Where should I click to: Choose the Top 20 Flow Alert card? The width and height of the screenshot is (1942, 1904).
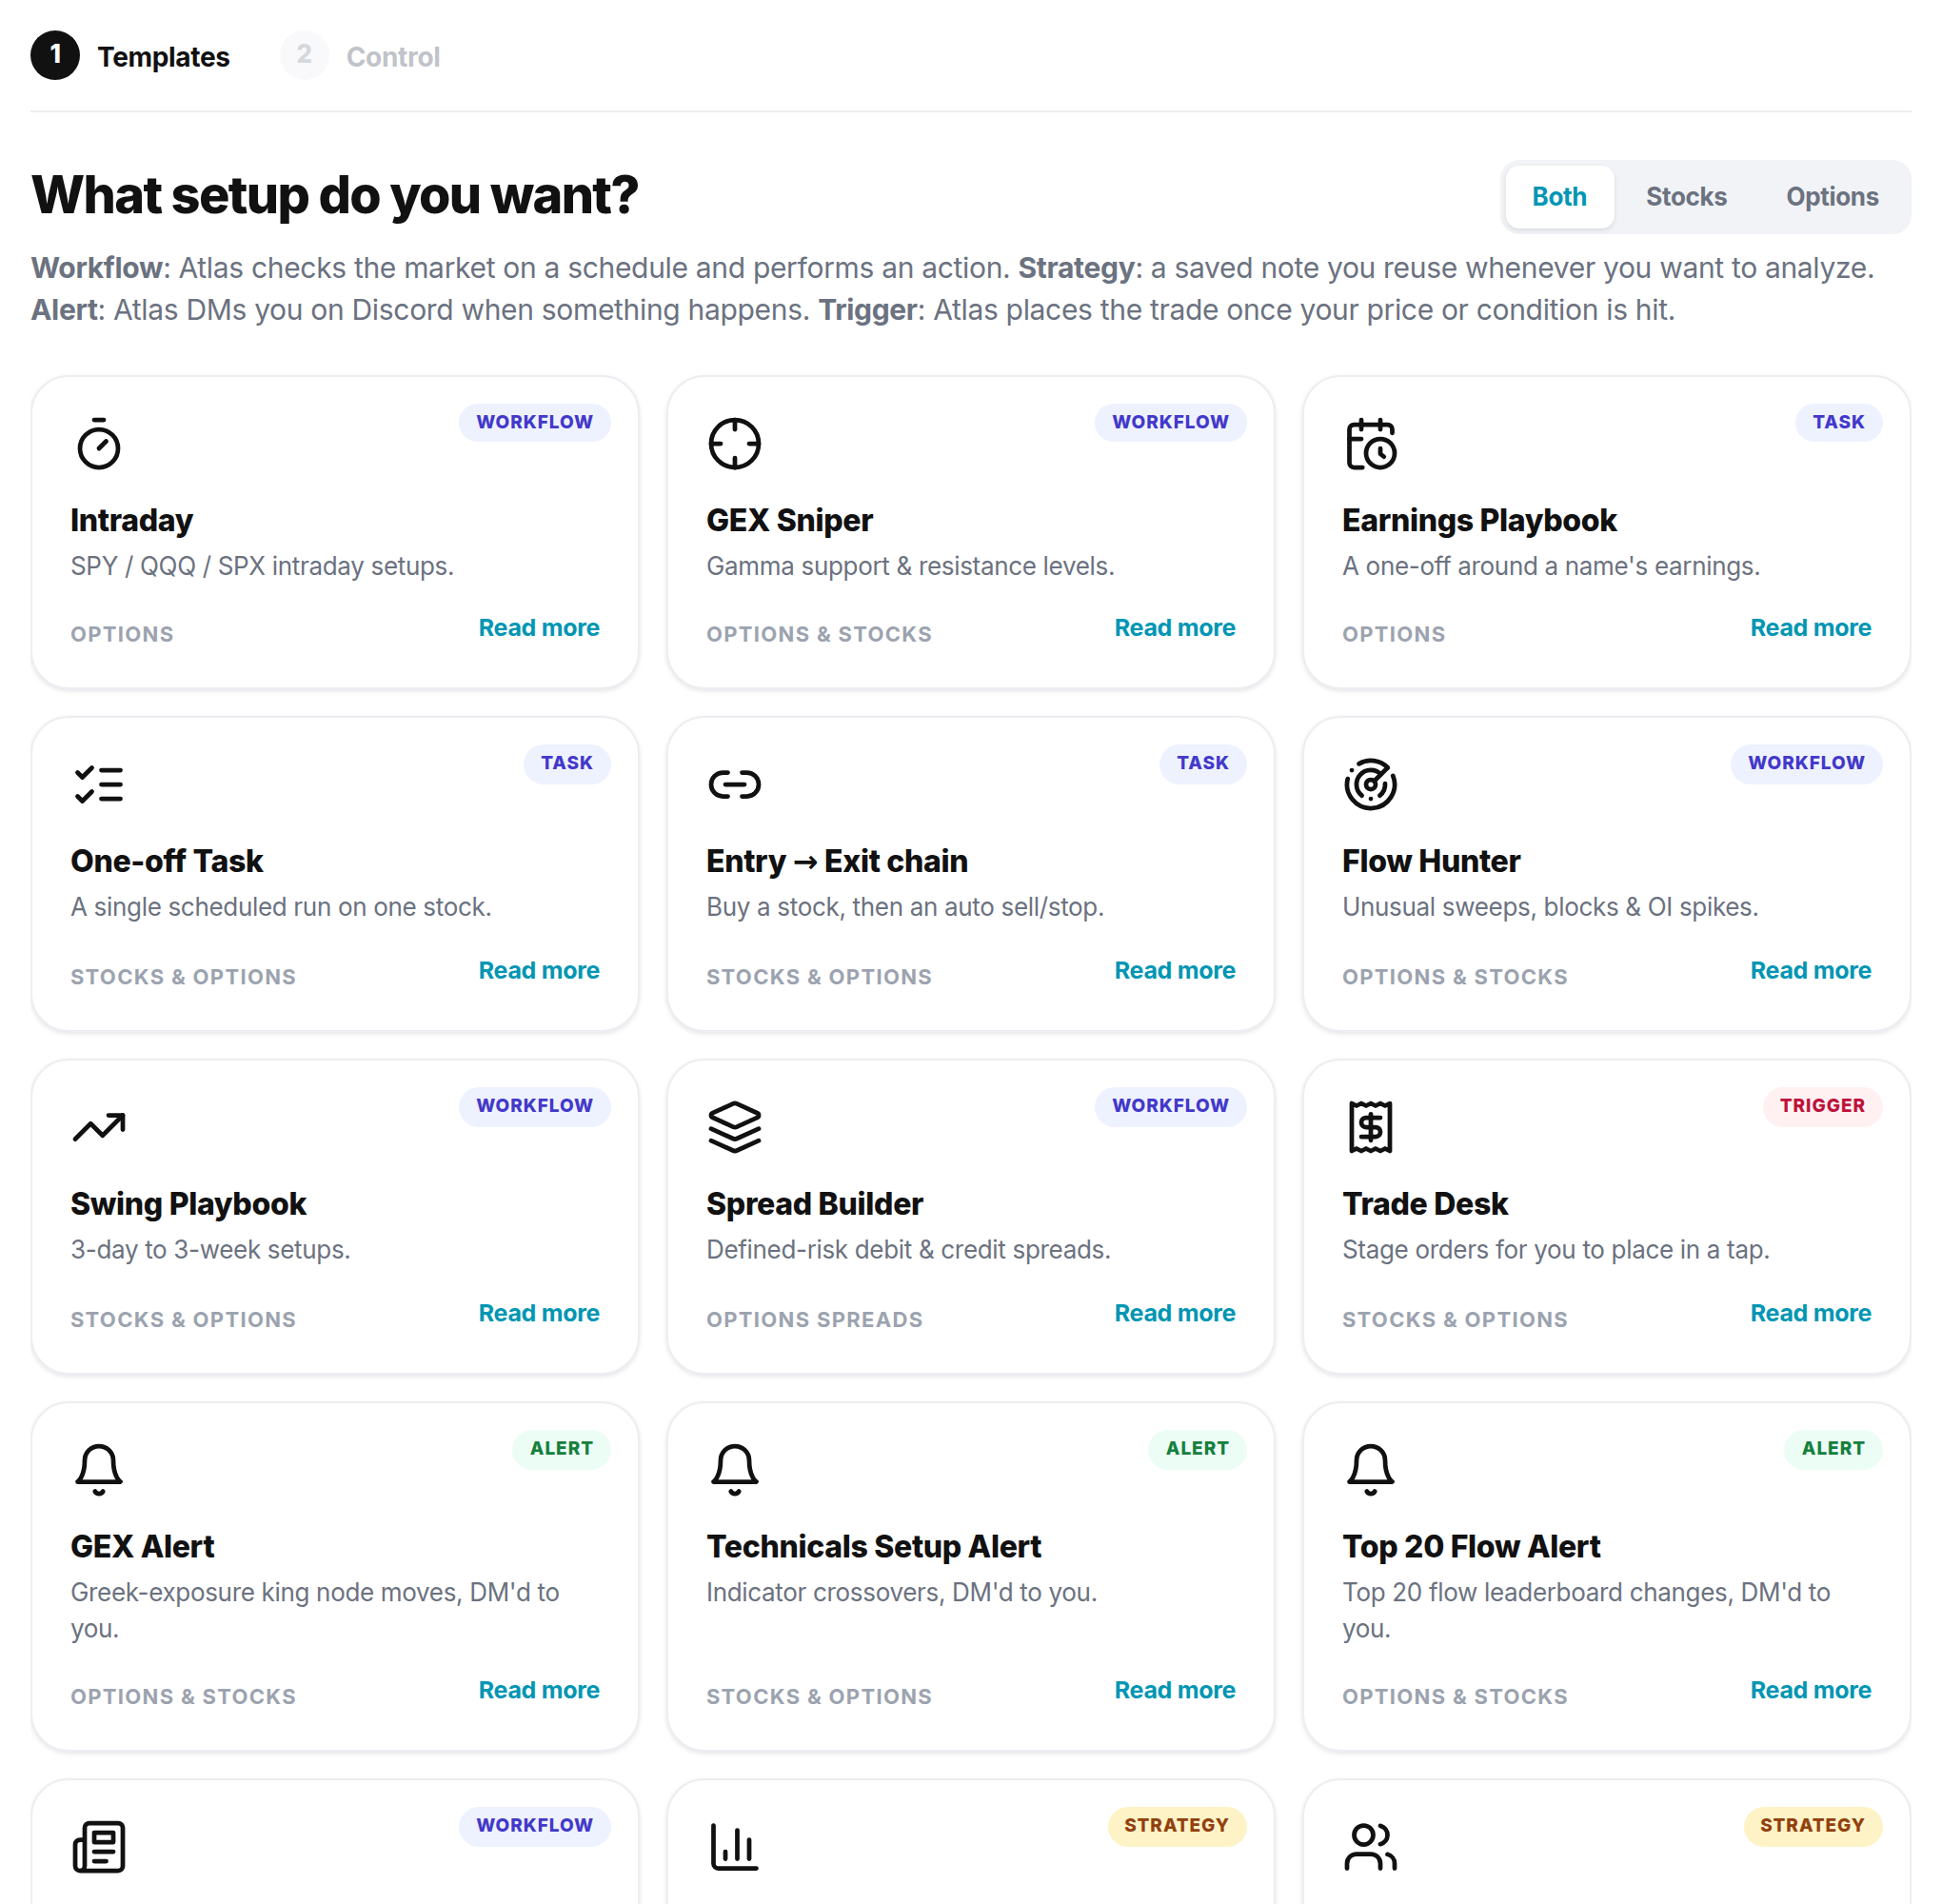click(1605, 1576)
